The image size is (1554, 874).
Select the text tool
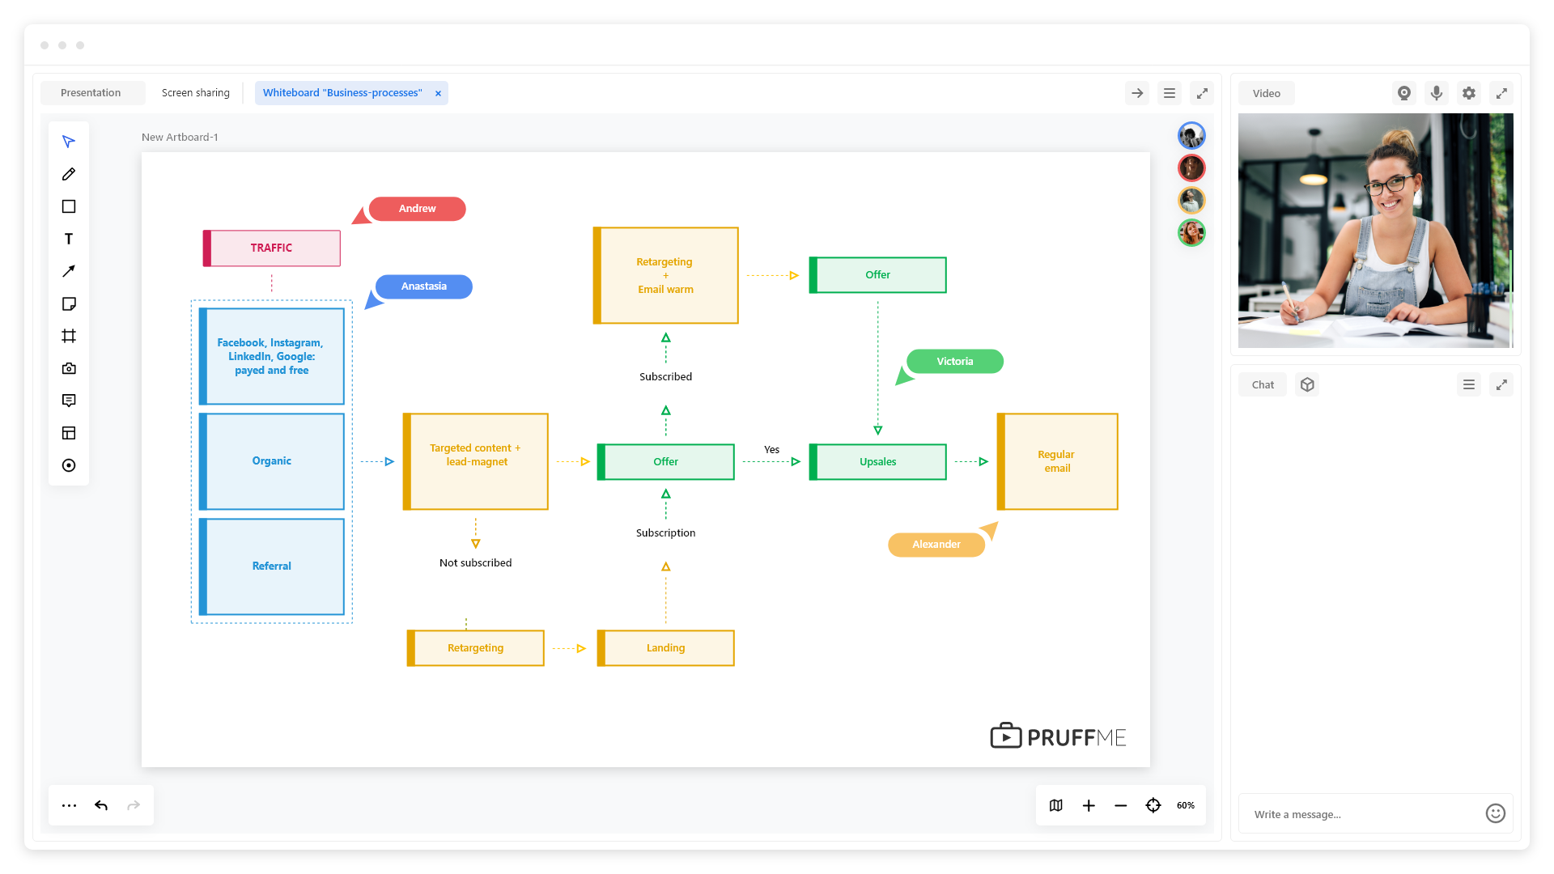coord(69,239)
